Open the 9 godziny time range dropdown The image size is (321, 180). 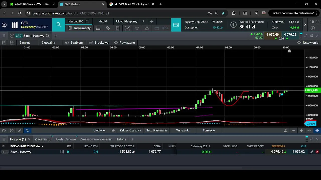click(x=48, y=42)
